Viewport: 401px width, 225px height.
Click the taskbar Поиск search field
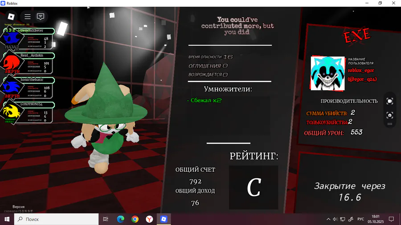tap(56, 219)
